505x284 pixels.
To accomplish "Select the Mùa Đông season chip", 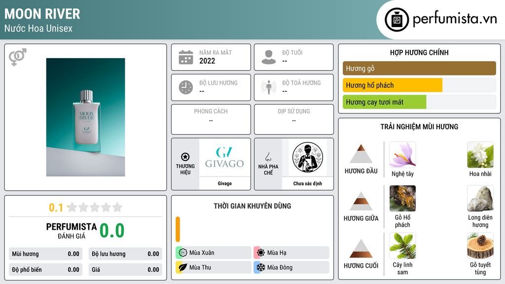I will [x=291, y=267].
